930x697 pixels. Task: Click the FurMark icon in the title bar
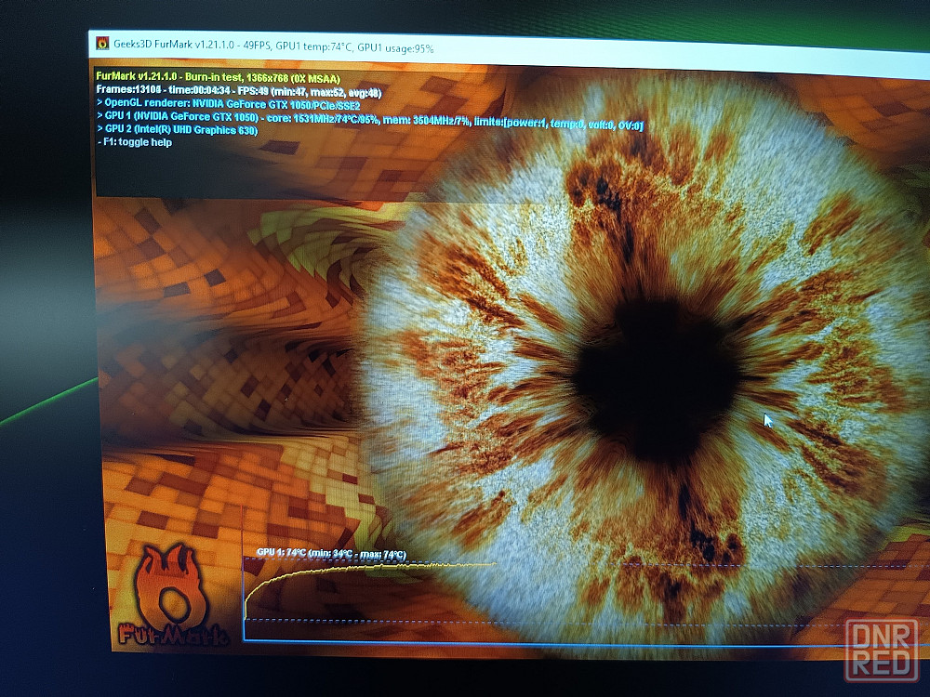100,43
